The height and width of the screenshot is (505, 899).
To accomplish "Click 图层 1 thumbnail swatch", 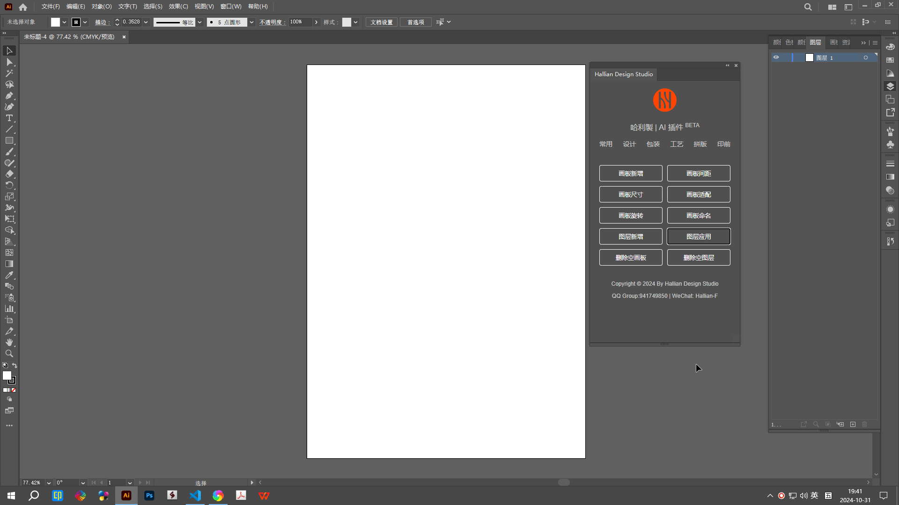I will click(810, 58).
